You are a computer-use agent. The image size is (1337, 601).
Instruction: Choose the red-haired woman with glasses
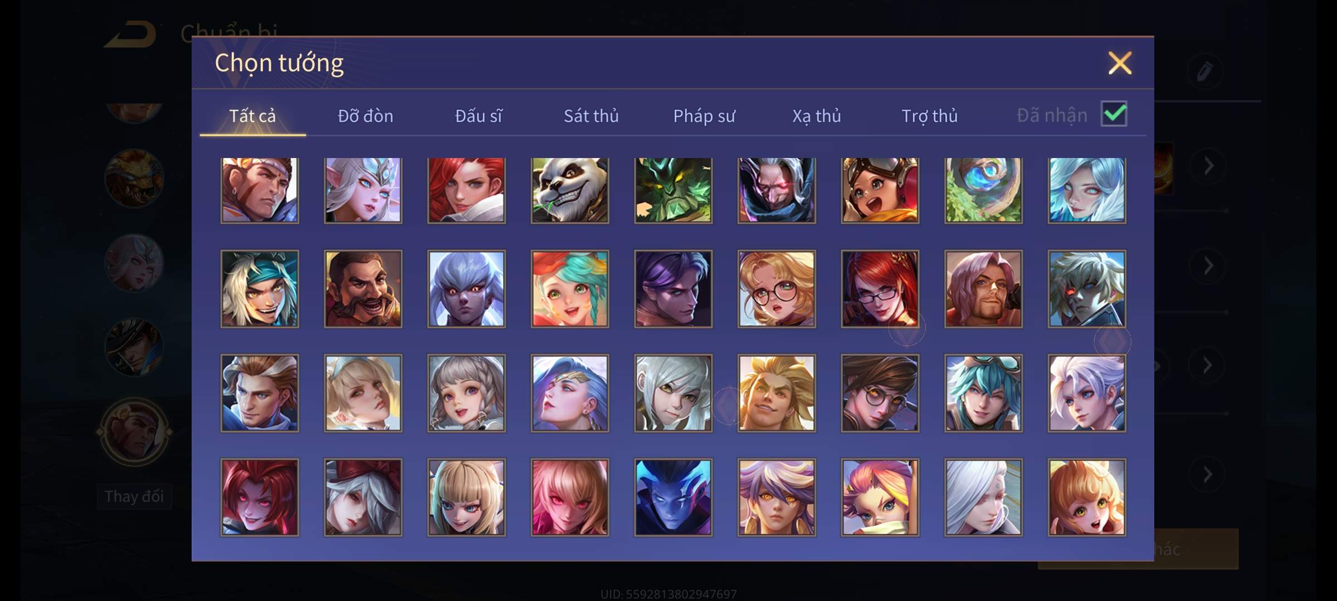880,289
